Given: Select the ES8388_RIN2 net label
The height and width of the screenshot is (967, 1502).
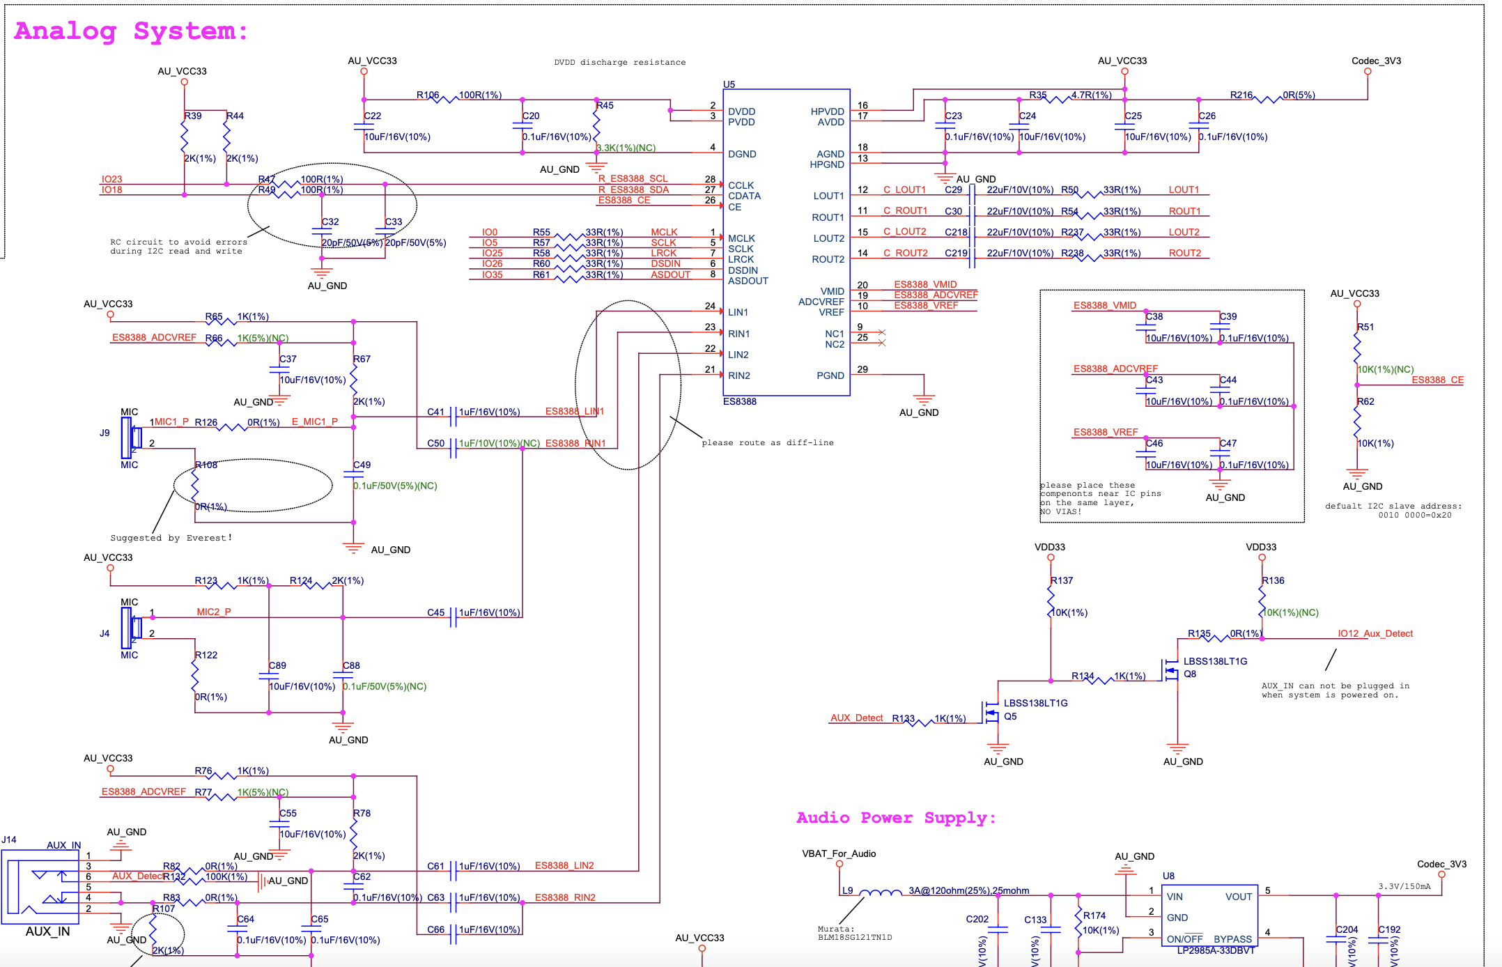Looking at the screenshot, I should (565, 897).
